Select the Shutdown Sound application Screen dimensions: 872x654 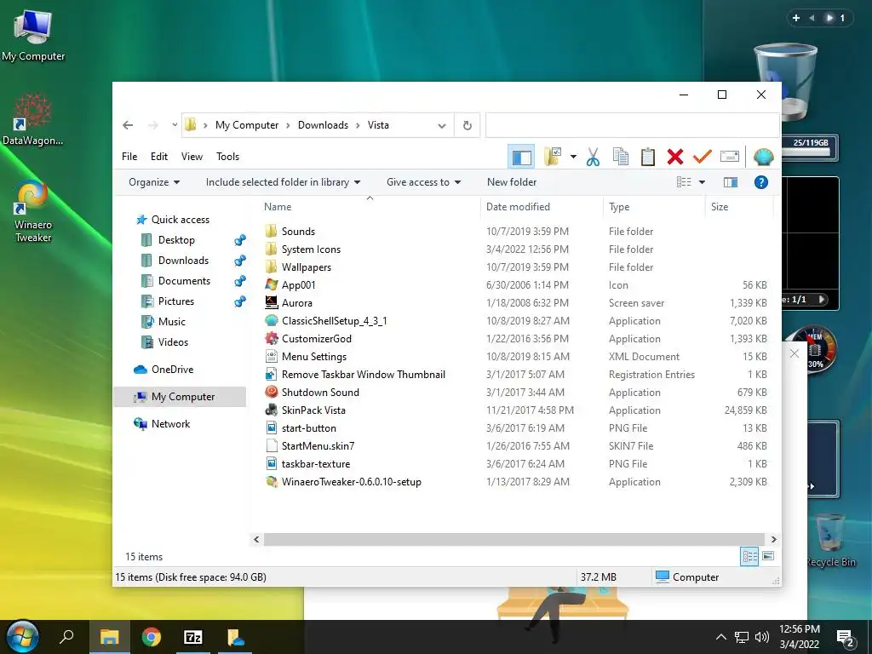(320, 393)
